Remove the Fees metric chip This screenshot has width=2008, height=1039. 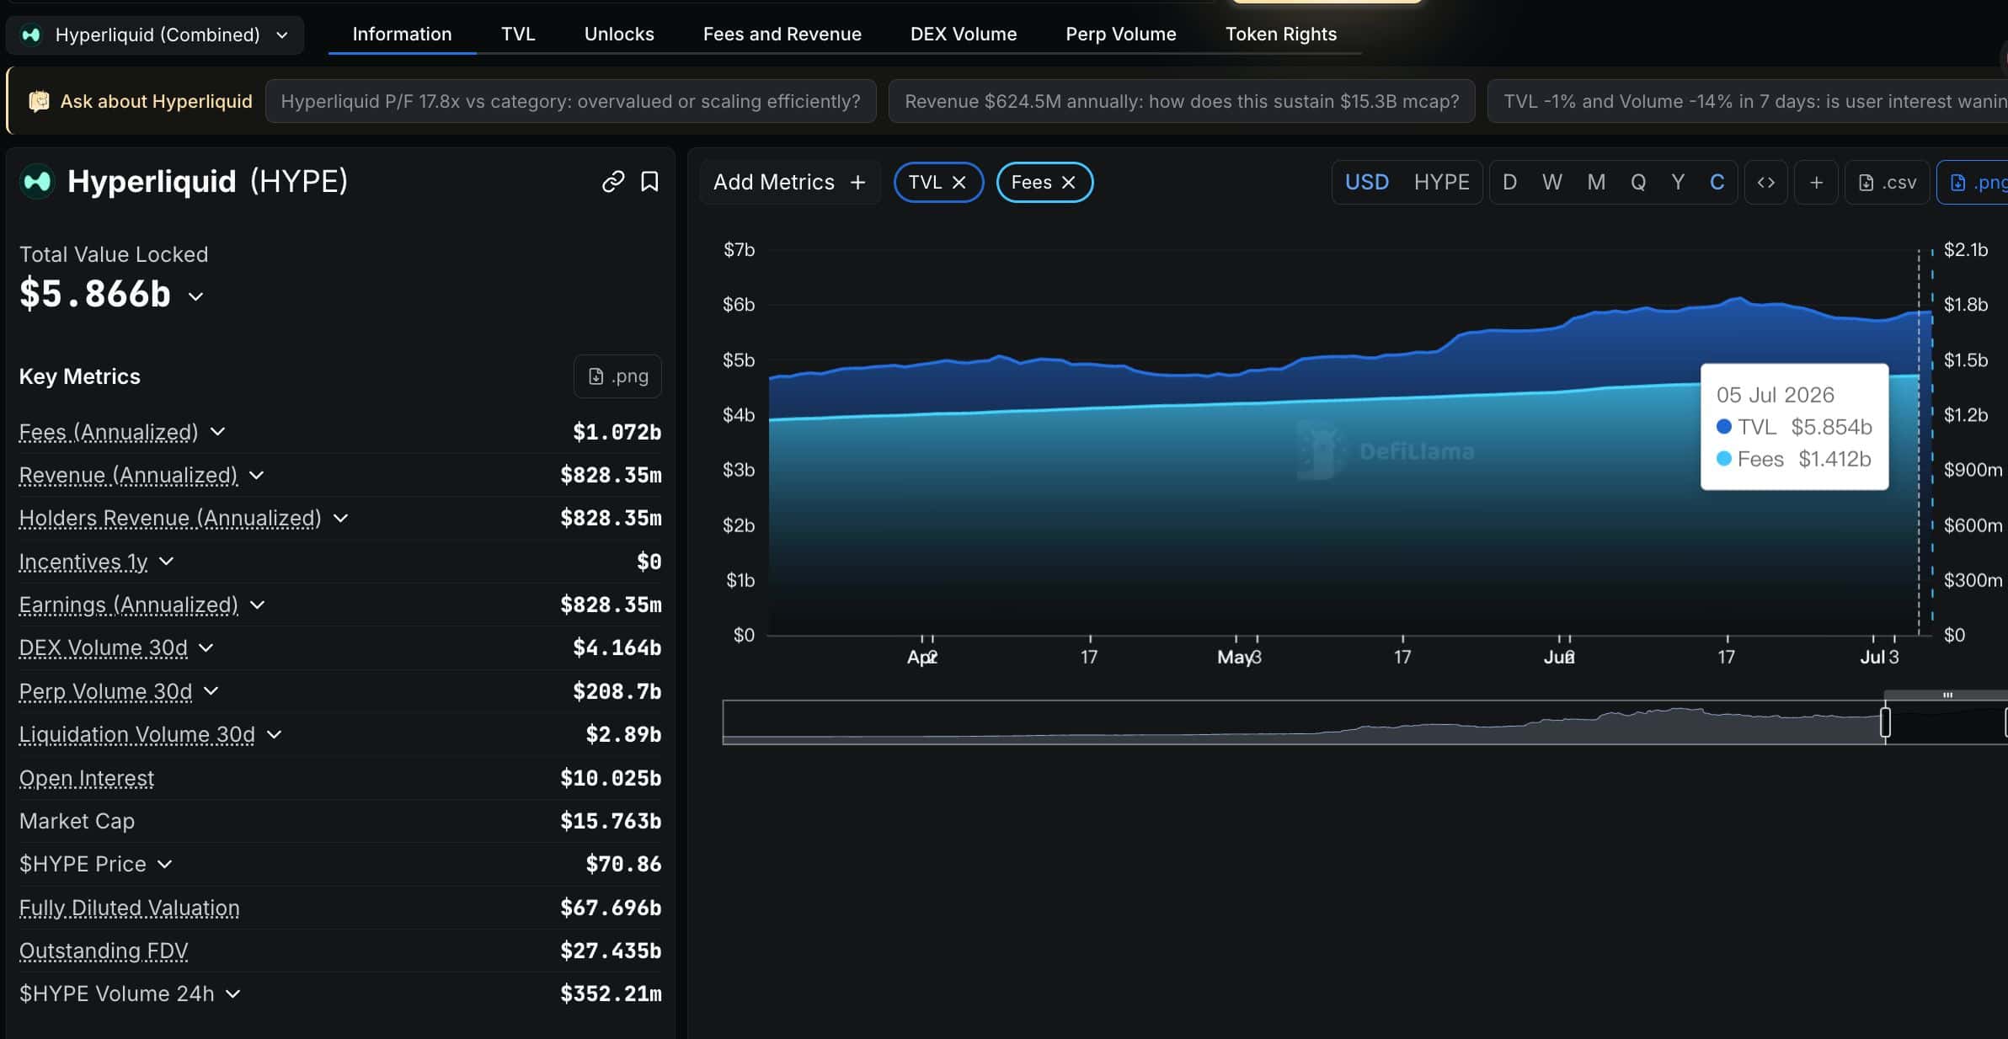1068,183
